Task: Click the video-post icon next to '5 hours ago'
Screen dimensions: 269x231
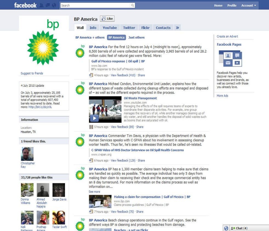Action: pos(91,127)
